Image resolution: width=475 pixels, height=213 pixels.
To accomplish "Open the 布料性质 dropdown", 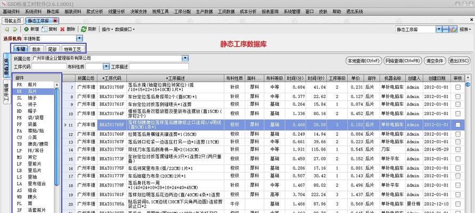I will 106,67.
